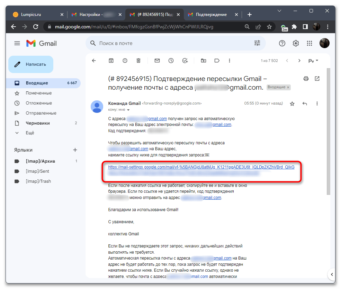The width and height of the screenshot is (341, 289).
Task: Star the message from Команда Gmail
Action: (x=292, y=103)
